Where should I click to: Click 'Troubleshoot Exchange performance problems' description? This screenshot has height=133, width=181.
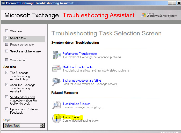coord(92,57)
